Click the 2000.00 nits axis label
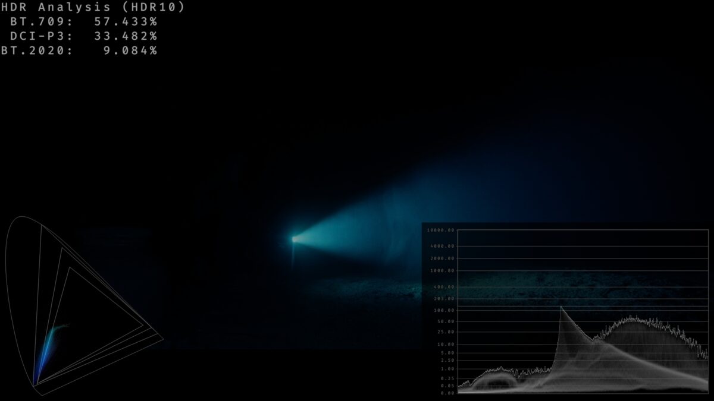The image size is (714, 401). (x=443, y=258)
